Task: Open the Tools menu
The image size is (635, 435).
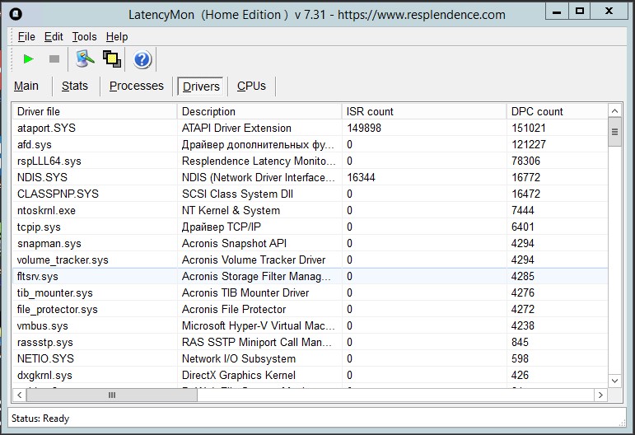Action: click(84, 37)
